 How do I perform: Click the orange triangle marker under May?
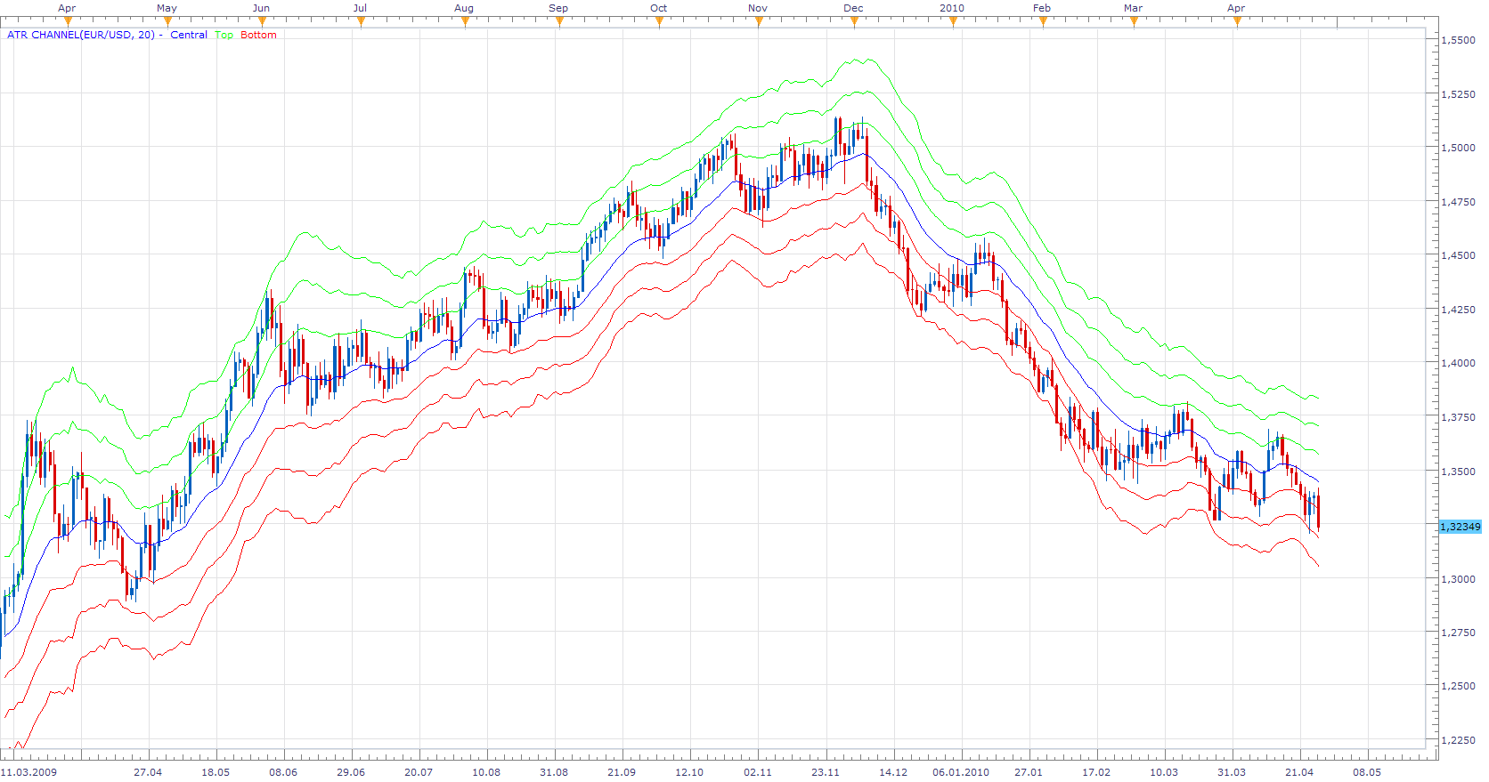point(167,21)
